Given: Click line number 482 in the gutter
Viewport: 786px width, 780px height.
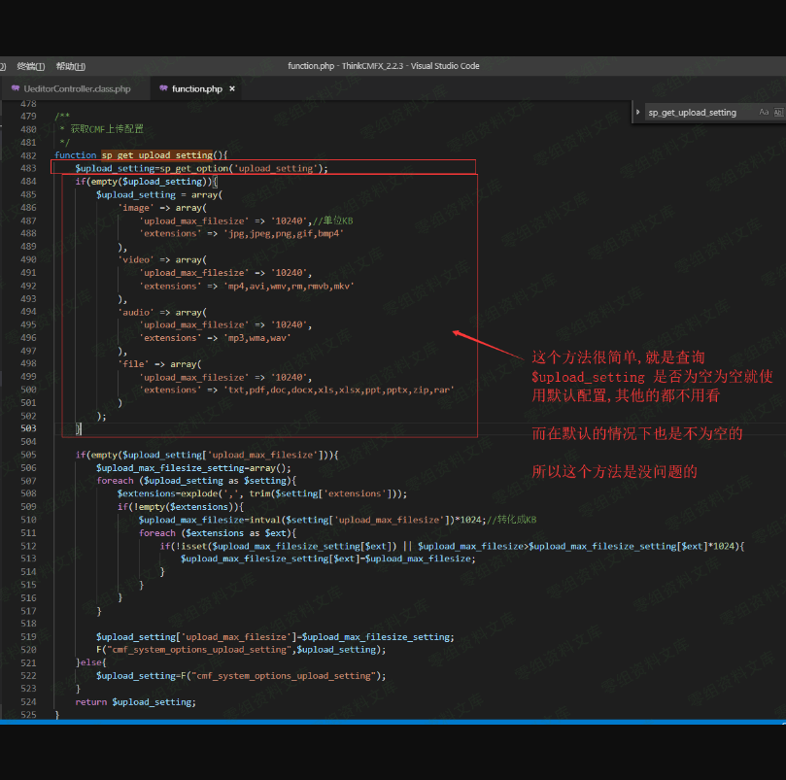Looking at the screenshot, I should [27, 155].
